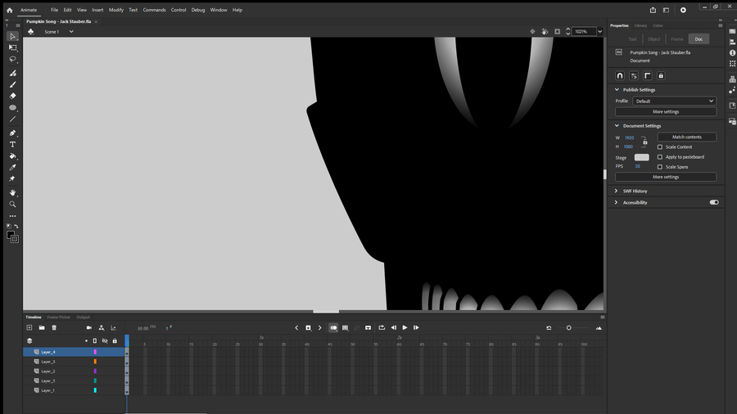Select the Classic Brush tool
This screenshot has width=737, height=414.
pos(12,84)
